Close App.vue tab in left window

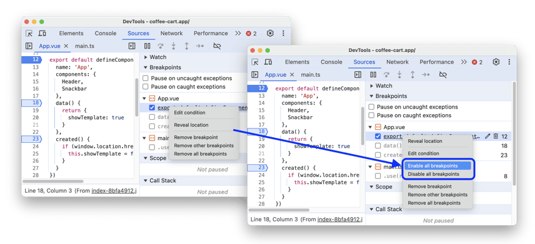pyautogui.click(x=66, y=46)
